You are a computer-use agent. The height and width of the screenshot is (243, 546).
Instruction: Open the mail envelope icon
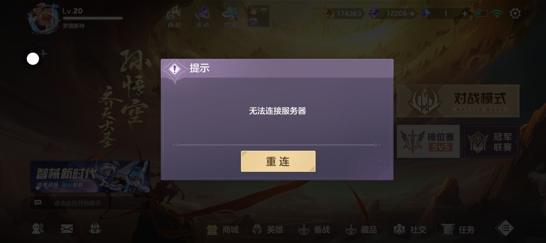pyautogui.click(x=67, y=229)
